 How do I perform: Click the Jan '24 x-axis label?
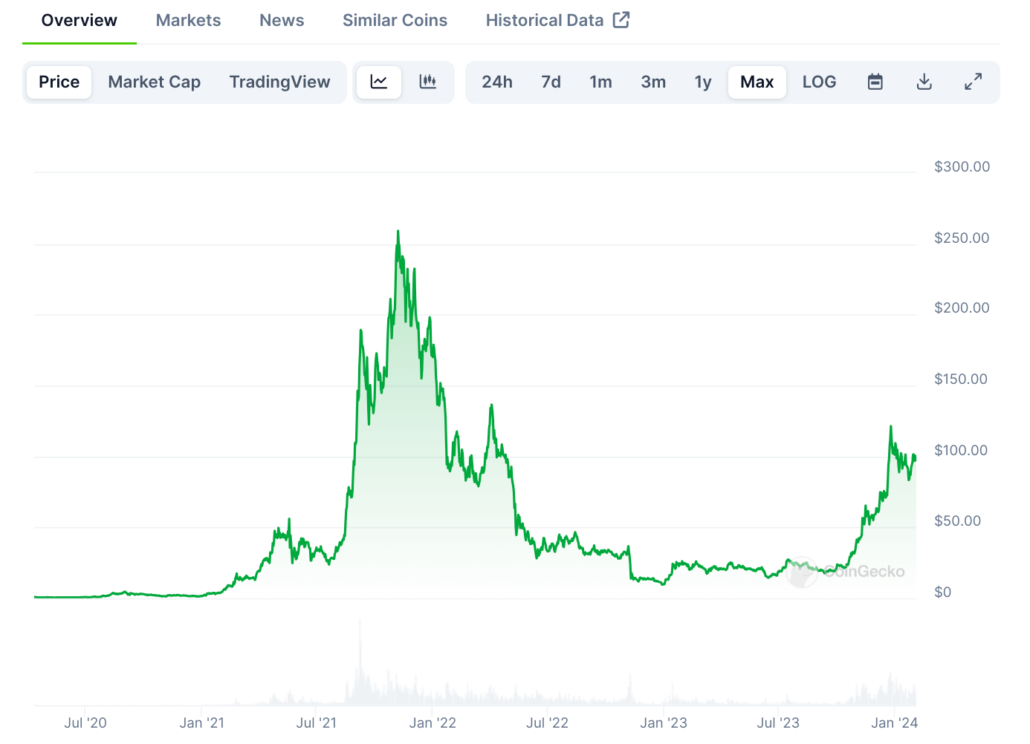coord(895,722)
